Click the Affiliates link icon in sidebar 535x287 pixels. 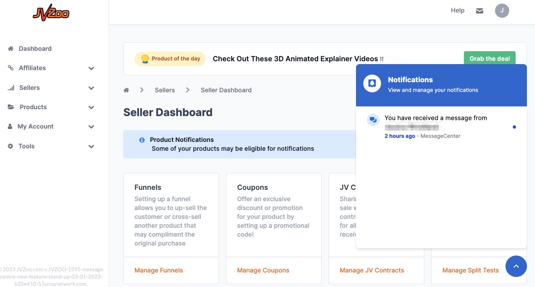pyautogui.click(x=11, y=68)
